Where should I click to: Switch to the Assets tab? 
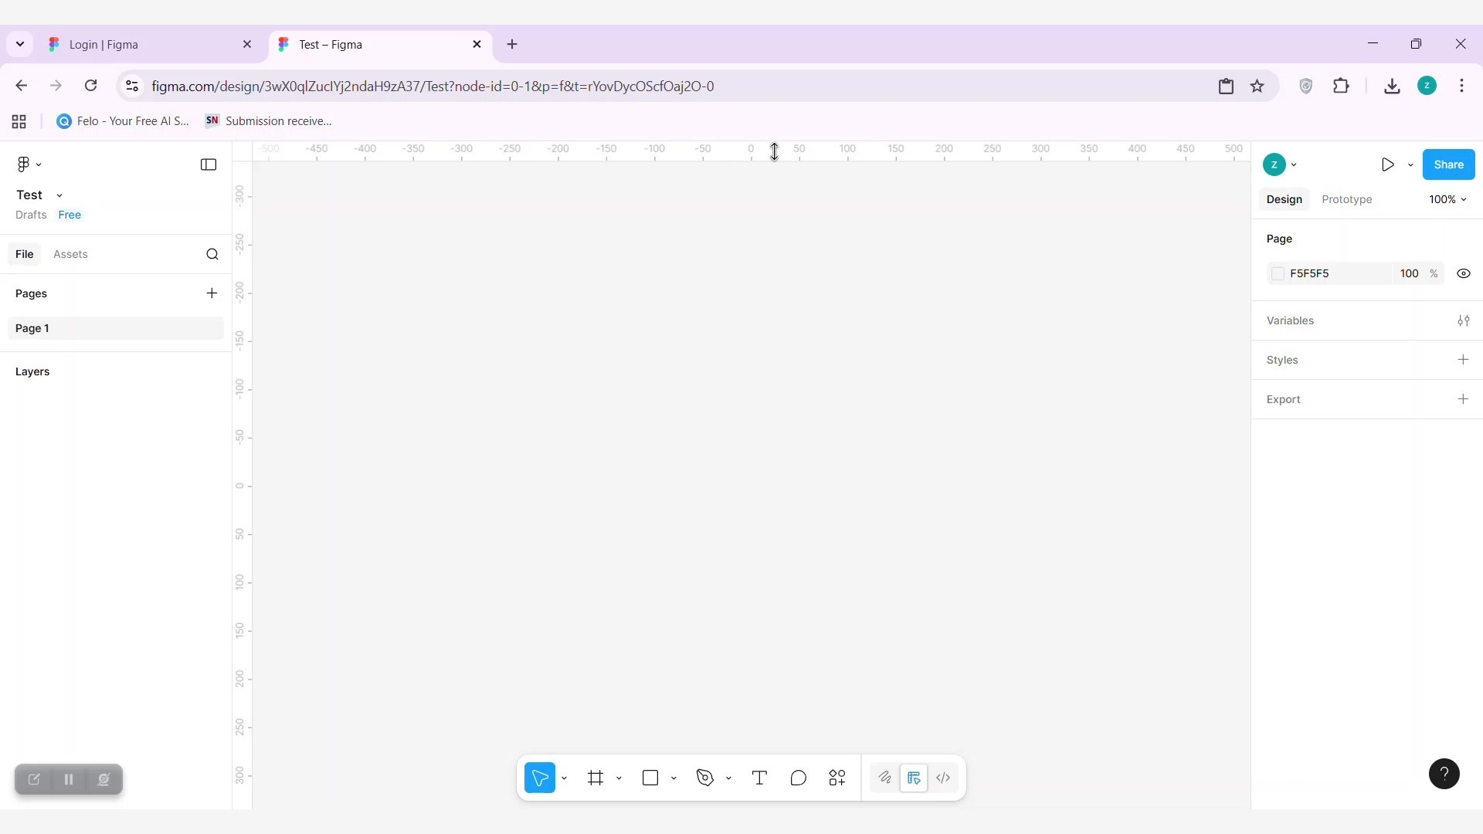(70, 254)
